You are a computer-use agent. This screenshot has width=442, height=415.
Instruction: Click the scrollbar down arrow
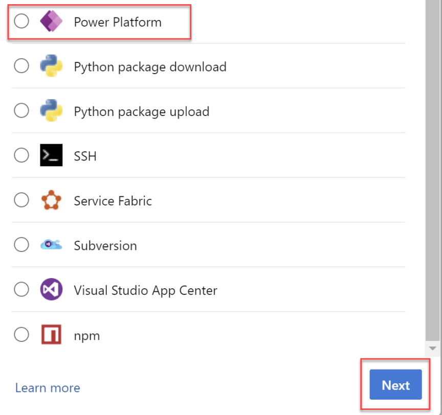pos(432,349)
